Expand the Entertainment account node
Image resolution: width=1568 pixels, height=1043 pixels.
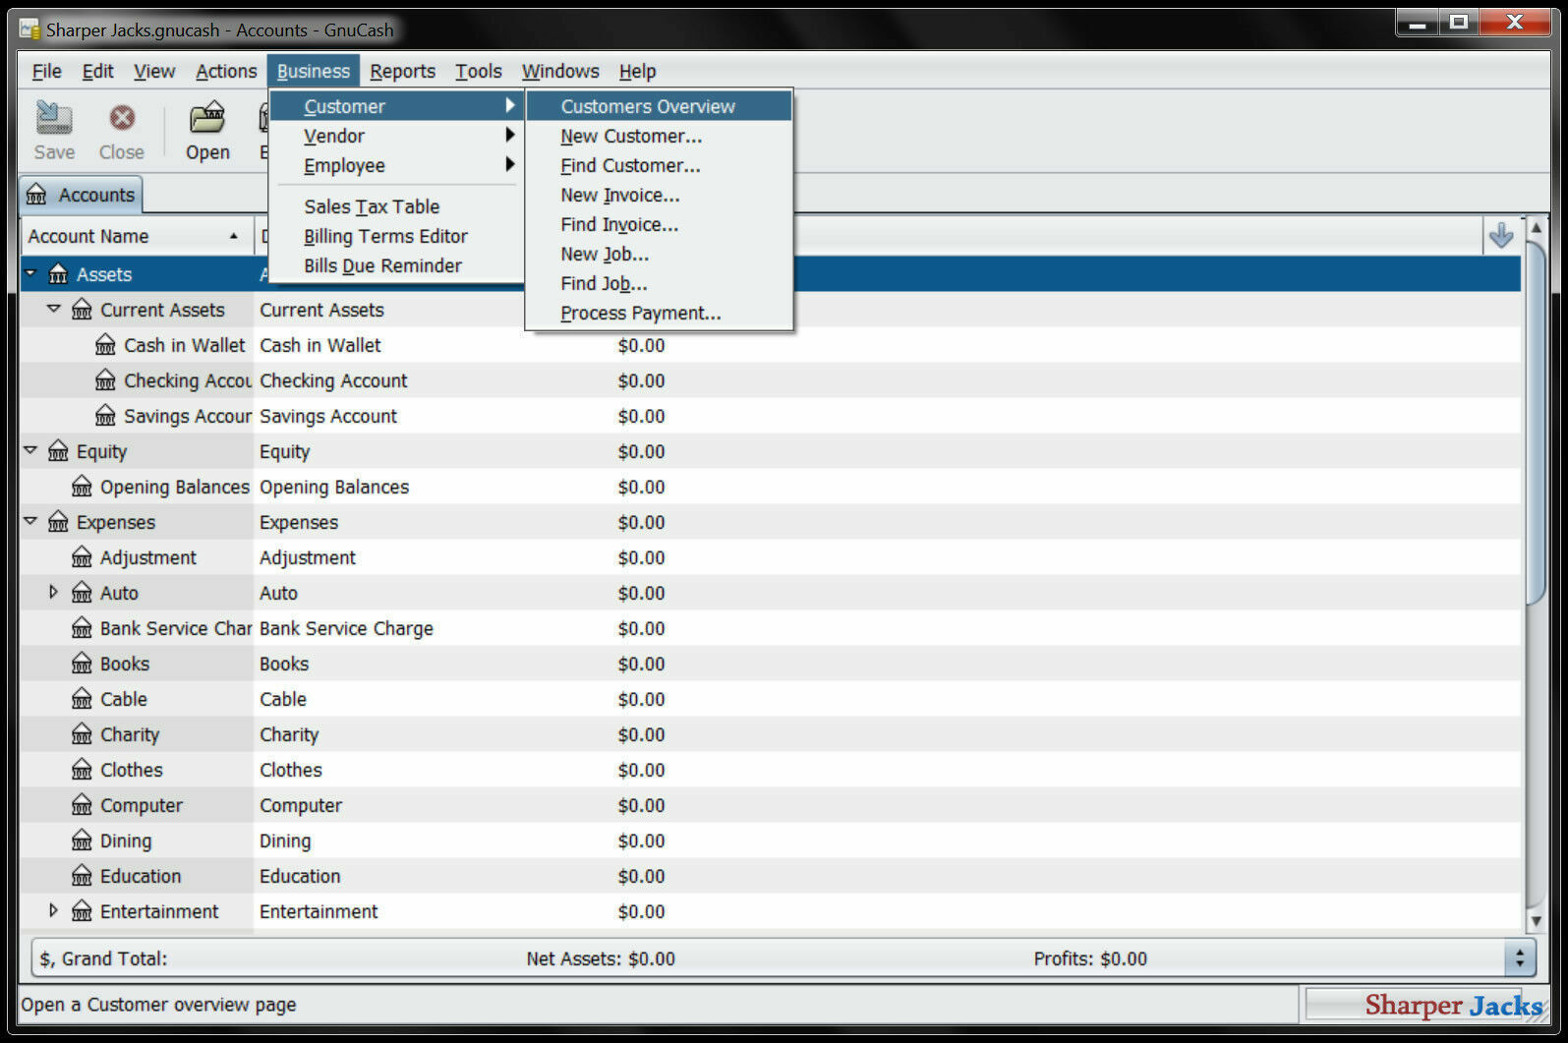(54, 910)
